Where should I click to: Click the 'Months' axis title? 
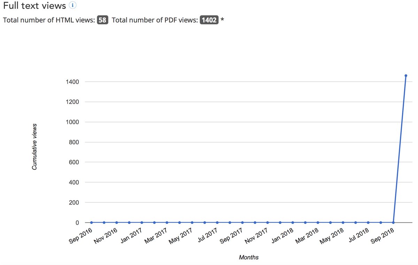coord(249,257)
